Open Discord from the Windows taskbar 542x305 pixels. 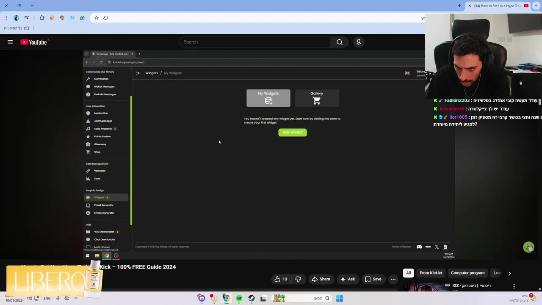[x=202, y=298]
